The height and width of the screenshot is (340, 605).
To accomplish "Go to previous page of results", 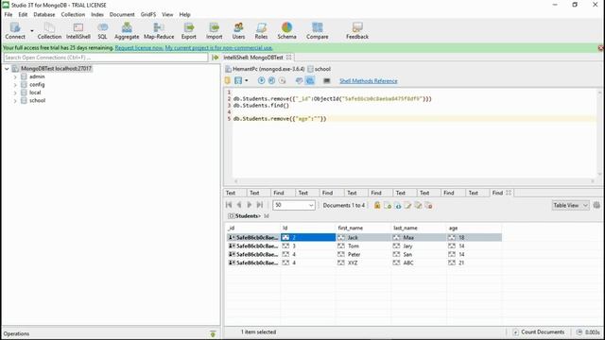I will pyautogui.click(x=239, y=205).
